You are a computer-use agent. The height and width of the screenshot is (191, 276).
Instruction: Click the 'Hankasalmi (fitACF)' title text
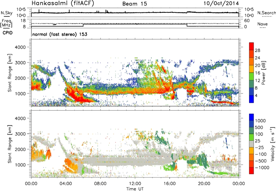(63, 3)
